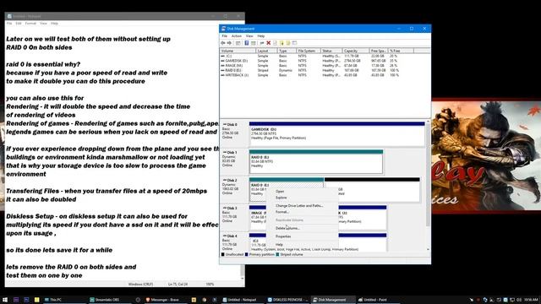Click the Back arrow in Disk Management toolbar
The width and height of the screenshot is (541, 304).
pyautogui.click(x=223, y=43)
